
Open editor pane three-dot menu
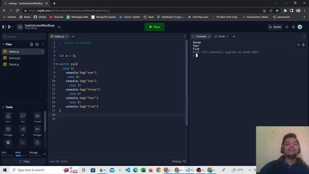(x=184, y=37)
